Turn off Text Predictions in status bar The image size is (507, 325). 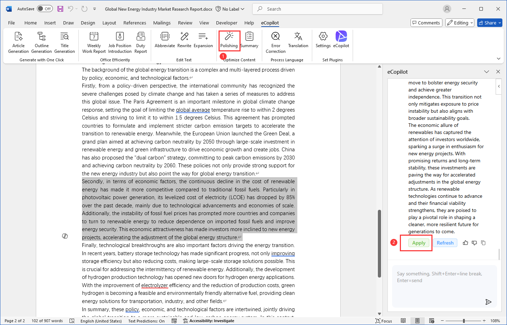(146, 321)
